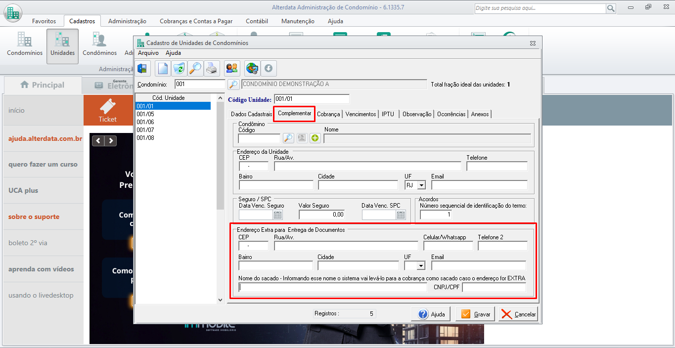
Task: Click green plus icon to add condômino
Action: coord(315,138)
